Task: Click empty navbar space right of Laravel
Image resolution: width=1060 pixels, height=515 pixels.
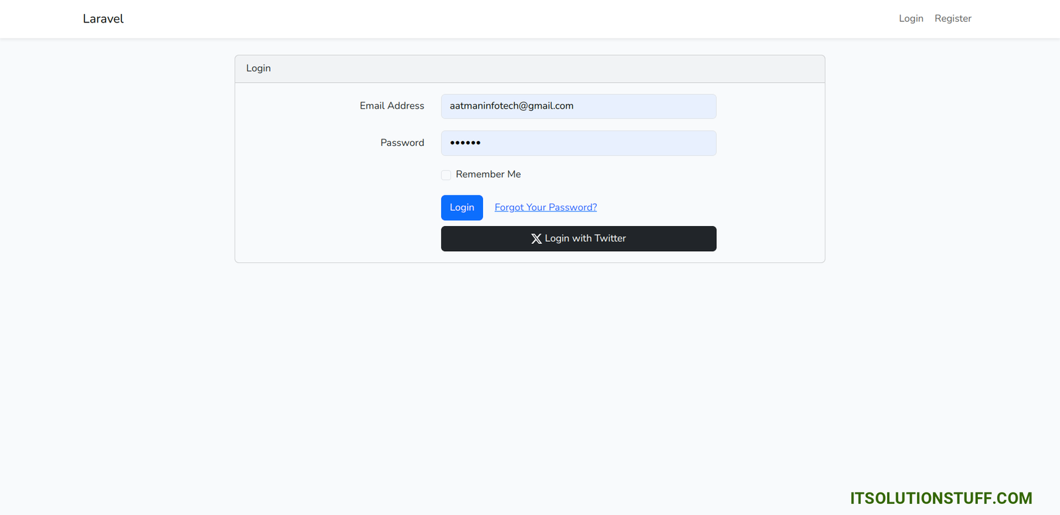Action: click(464, 19)
